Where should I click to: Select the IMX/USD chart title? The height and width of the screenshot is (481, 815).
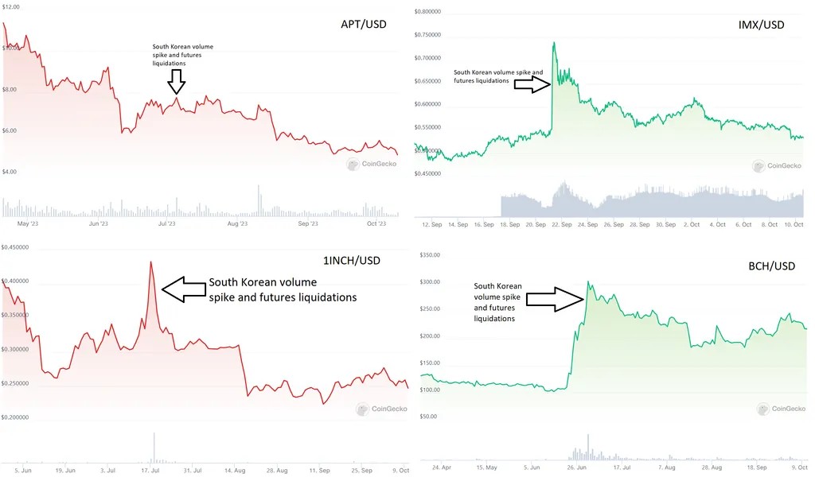761,25
